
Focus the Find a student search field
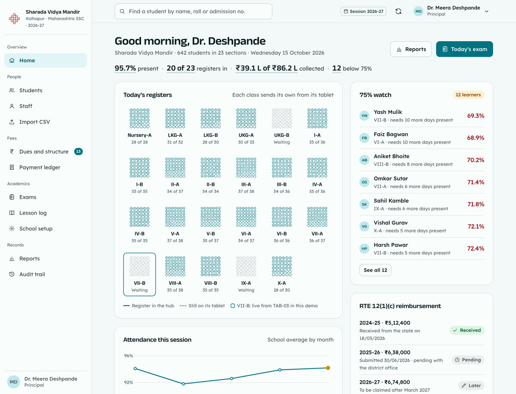193,12
